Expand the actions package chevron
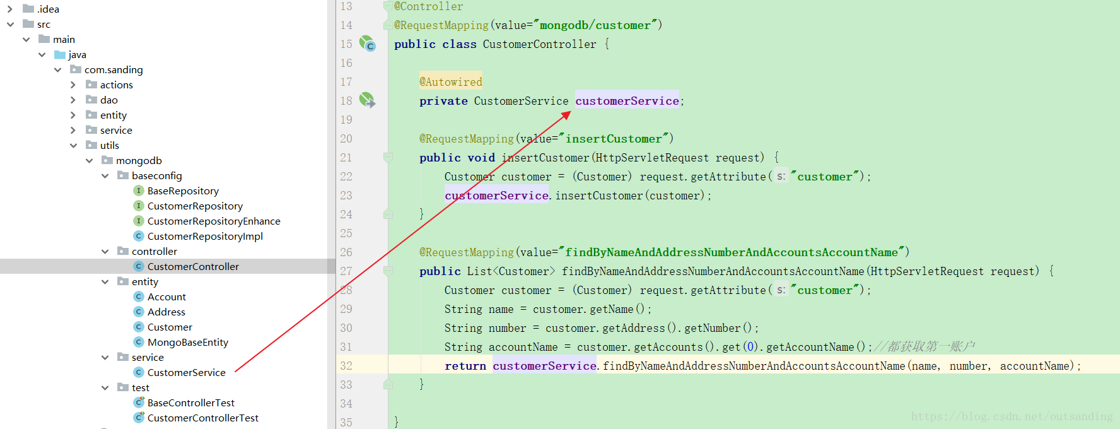 click(73, 85)
